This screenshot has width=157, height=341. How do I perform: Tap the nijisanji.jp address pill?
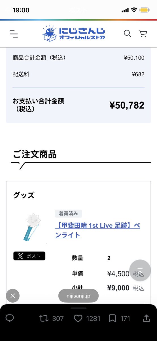point(78,296)
